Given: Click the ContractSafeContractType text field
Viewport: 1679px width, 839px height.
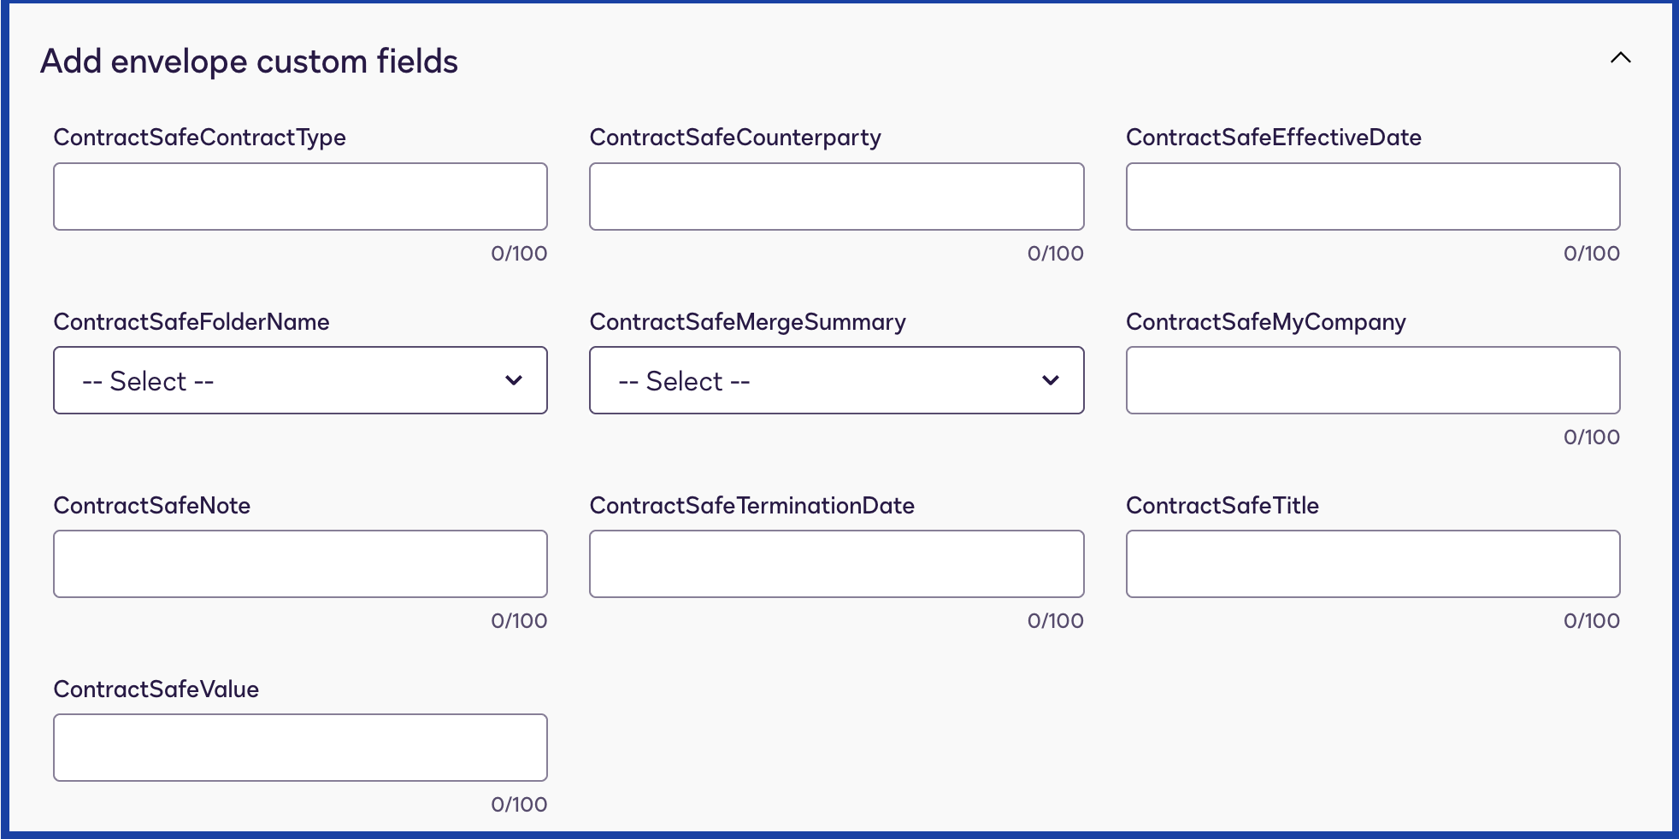Looking at the screenshot, I should coord(300,197).
